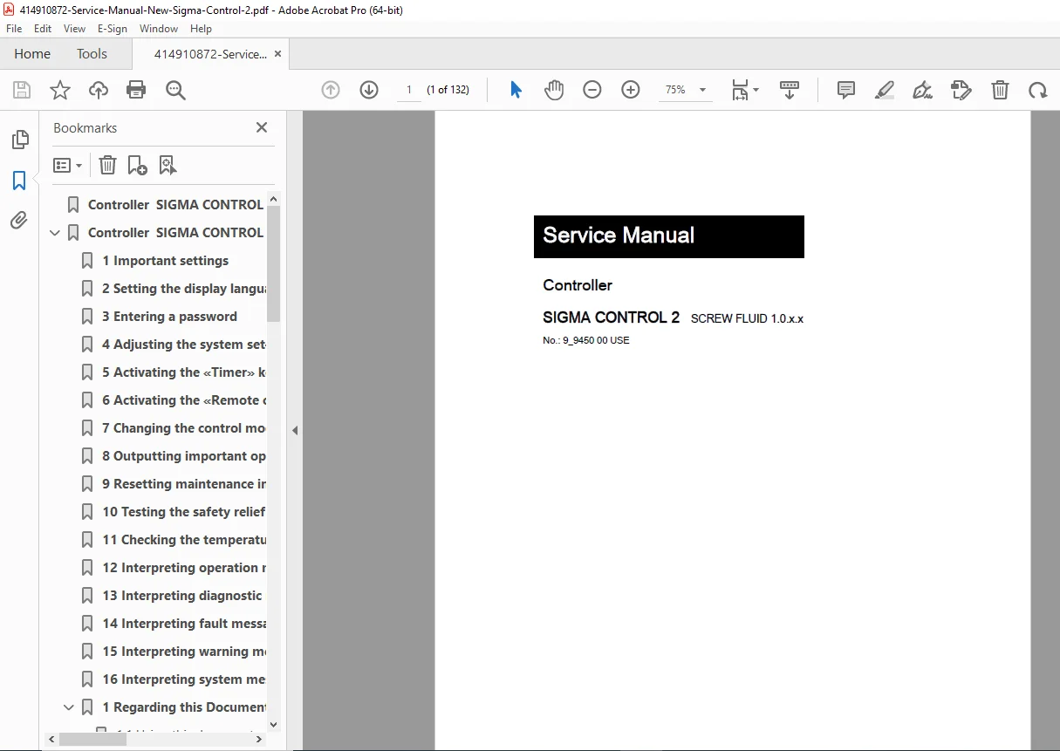Go to previous page arrow
Viewport: 1060px width, 751px height.
tap(331, 90)
